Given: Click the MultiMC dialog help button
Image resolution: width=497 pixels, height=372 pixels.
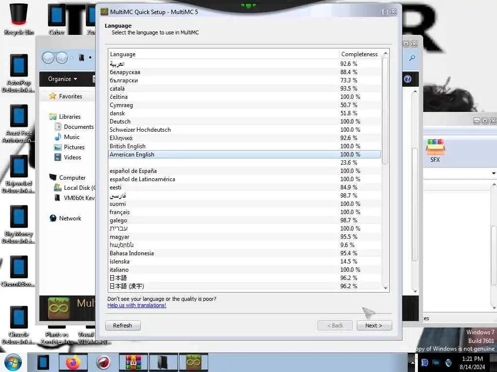Looking at the screenshot, I should (385, 12).
